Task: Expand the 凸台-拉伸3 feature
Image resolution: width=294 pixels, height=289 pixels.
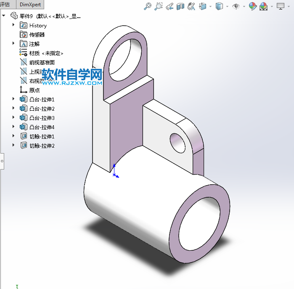Action: pyautogui.click(x=13, y=117)
